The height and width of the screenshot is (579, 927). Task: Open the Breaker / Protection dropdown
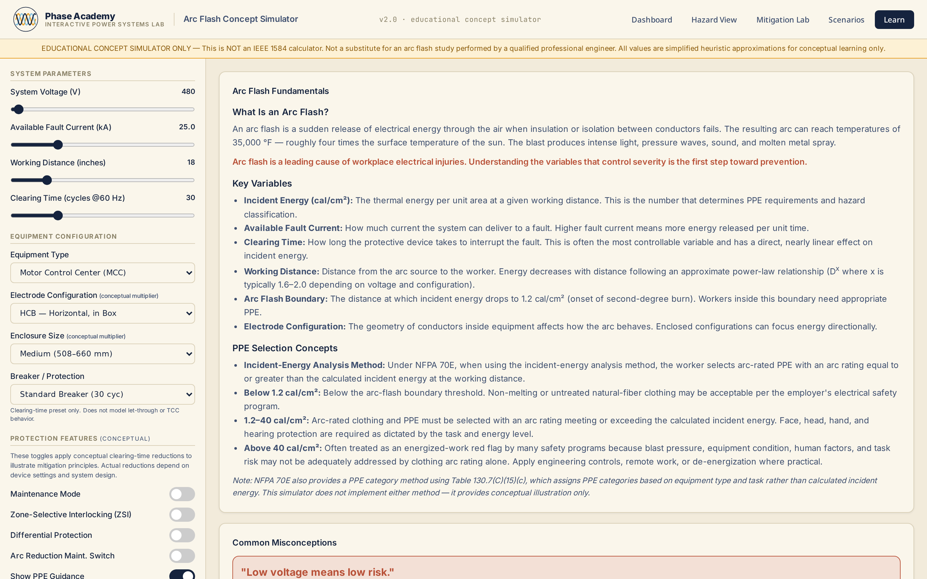pos(103,394)
